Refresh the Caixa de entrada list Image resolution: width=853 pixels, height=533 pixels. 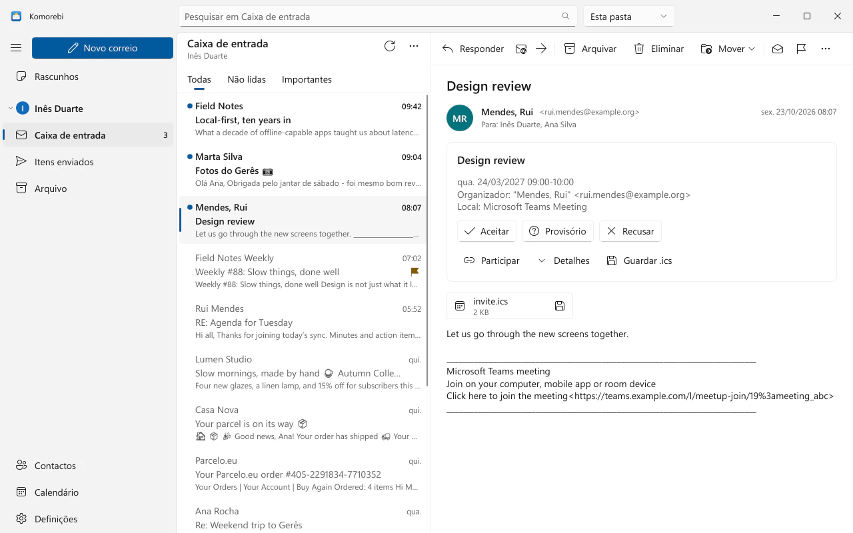click(390, 46)
